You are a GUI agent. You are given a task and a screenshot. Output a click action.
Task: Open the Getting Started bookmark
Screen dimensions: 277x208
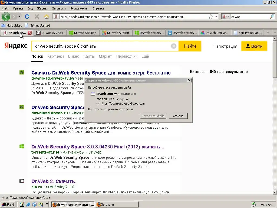[x=37, y=25]
